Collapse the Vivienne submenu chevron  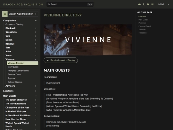point(36,59)
